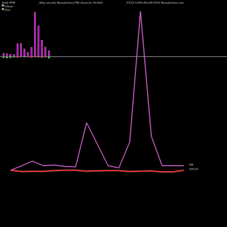Select the 'Volume' legend label
The height and width of the screenshot is (227, 227).
(9, 6)
